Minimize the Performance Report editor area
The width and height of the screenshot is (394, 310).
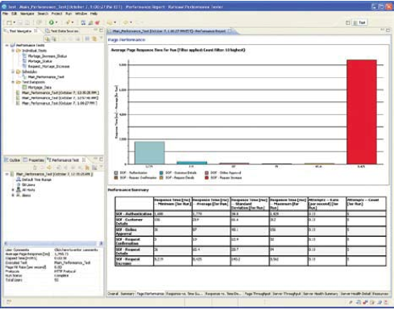pos(383,30)
